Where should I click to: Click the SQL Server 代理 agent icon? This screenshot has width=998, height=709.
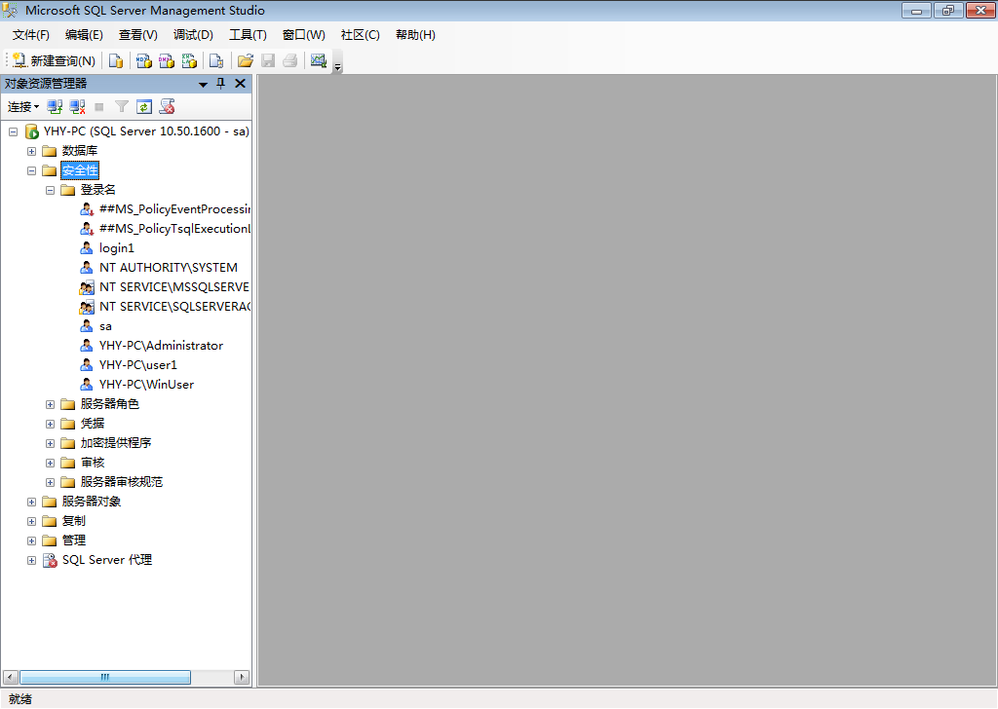point(50,560)
